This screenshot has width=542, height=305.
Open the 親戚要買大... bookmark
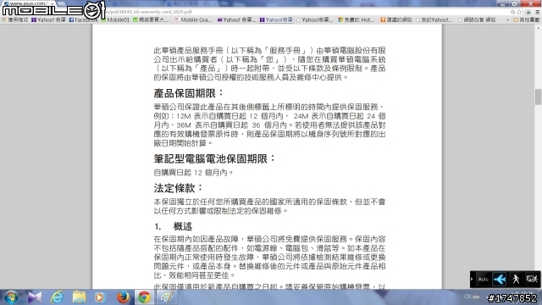pos(151,19)
